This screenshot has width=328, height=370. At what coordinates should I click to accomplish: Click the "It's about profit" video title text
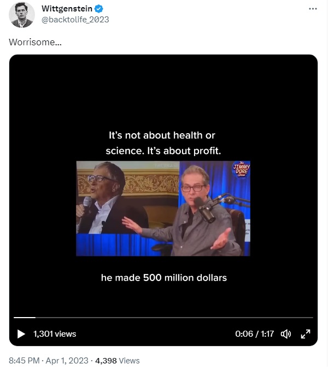184,151
